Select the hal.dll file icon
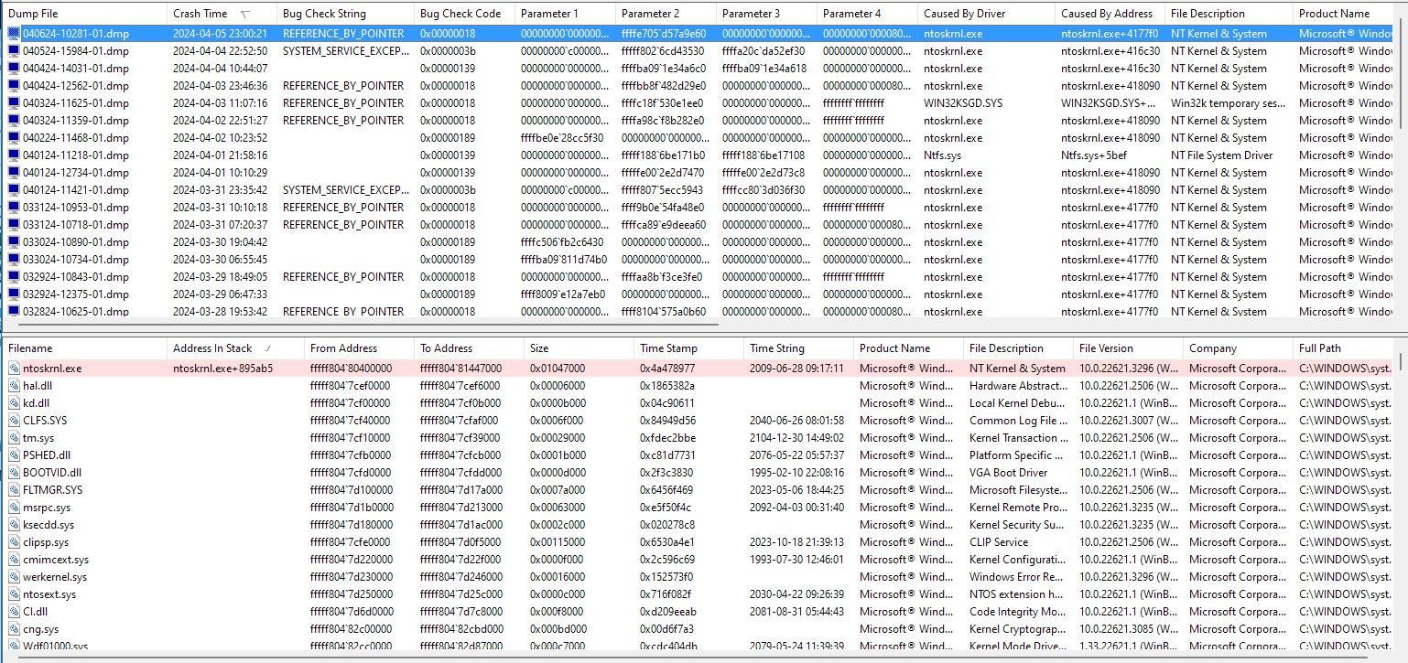This screenshot has height=663, width=1408. coord(14,385)
